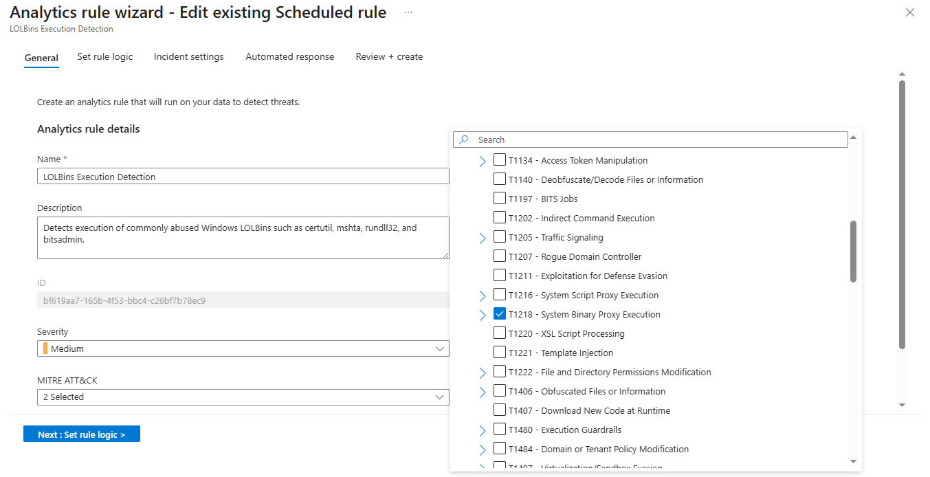Expand T1205 Traffic Signaling sub-techniques
The image size is (930, 477).
(483, 238)
